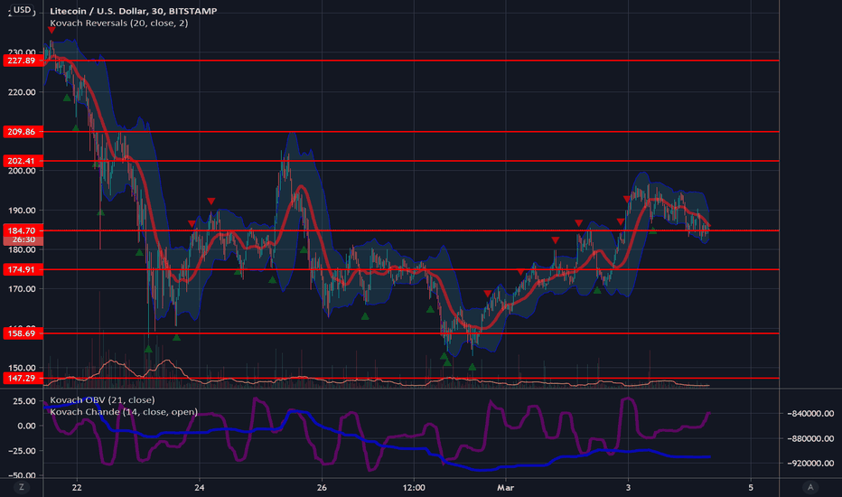Click the 190.00 price axis value
Viewport: 842px width, 497px height.
pos(22,211)
